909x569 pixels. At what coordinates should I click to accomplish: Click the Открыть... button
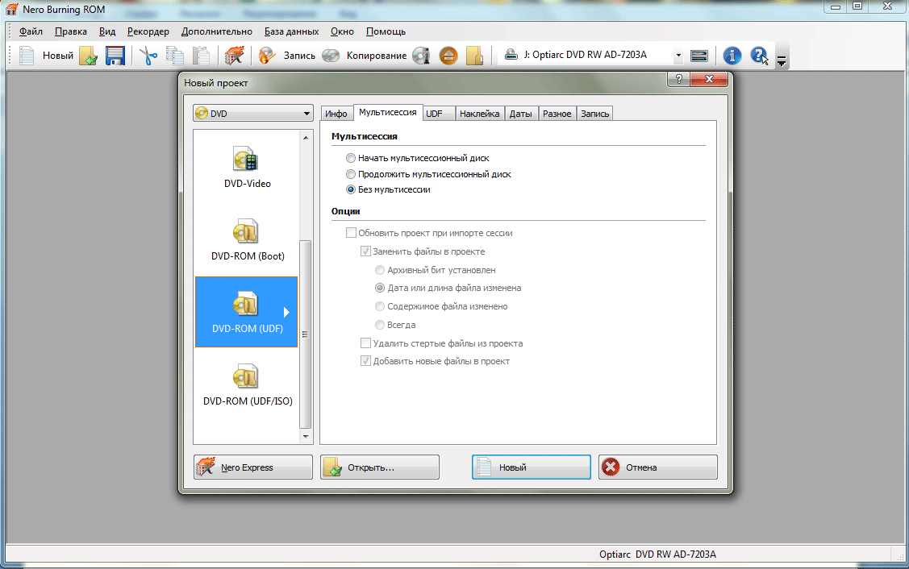click(x=380, y=467)
